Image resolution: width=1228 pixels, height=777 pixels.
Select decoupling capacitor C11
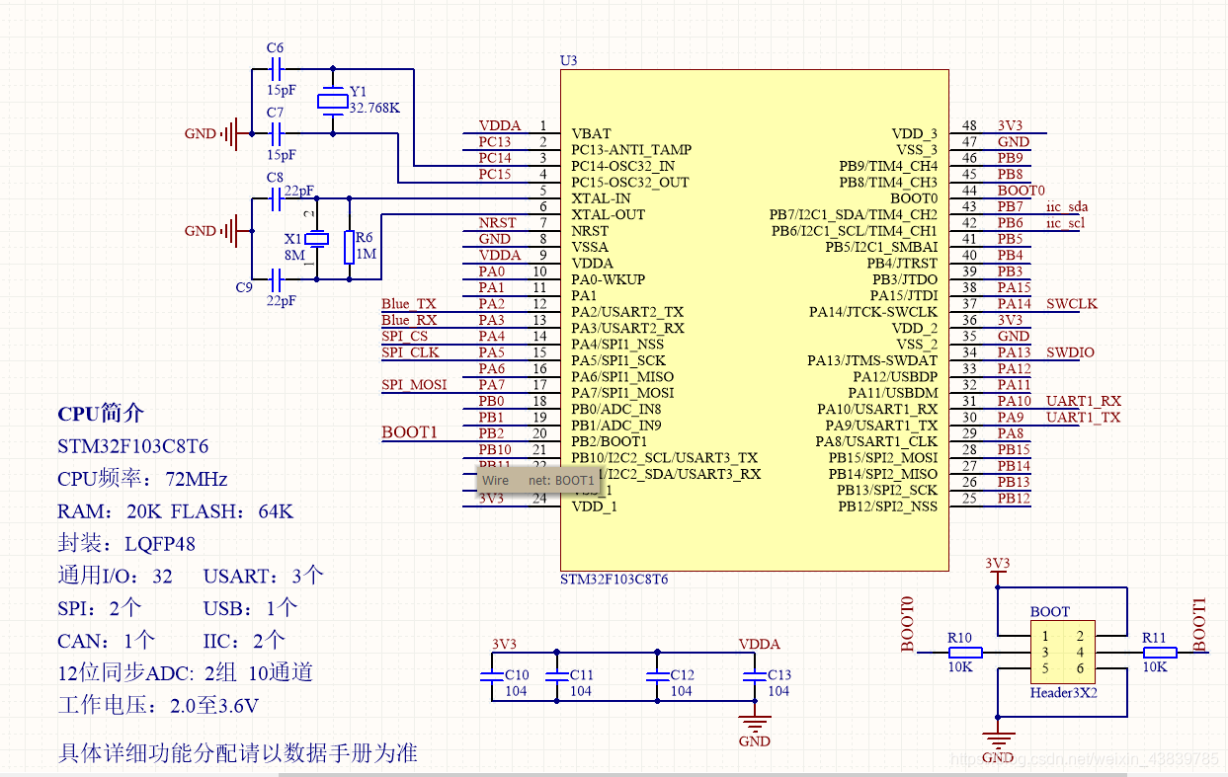click(x=556, y=676)
